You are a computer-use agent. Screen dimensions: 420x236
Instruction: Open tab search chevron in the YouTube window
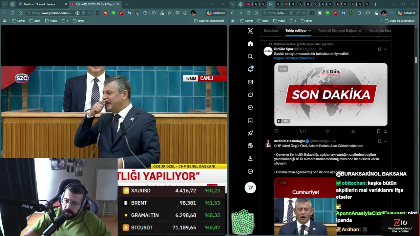point(4,4)
